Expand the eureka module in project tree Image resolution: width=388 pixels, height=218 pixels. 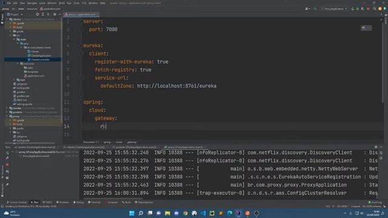(x=7, y=108)
